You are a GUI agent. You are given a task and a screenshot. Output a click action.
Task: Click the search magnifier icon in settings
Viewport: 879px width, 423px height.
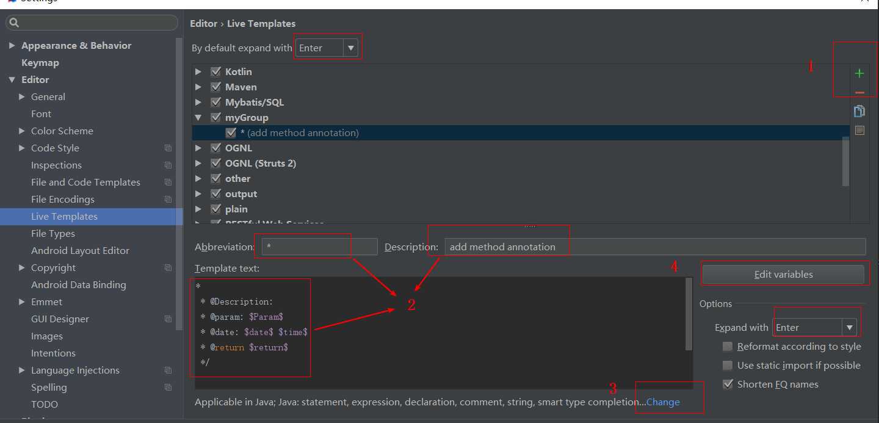14,23
